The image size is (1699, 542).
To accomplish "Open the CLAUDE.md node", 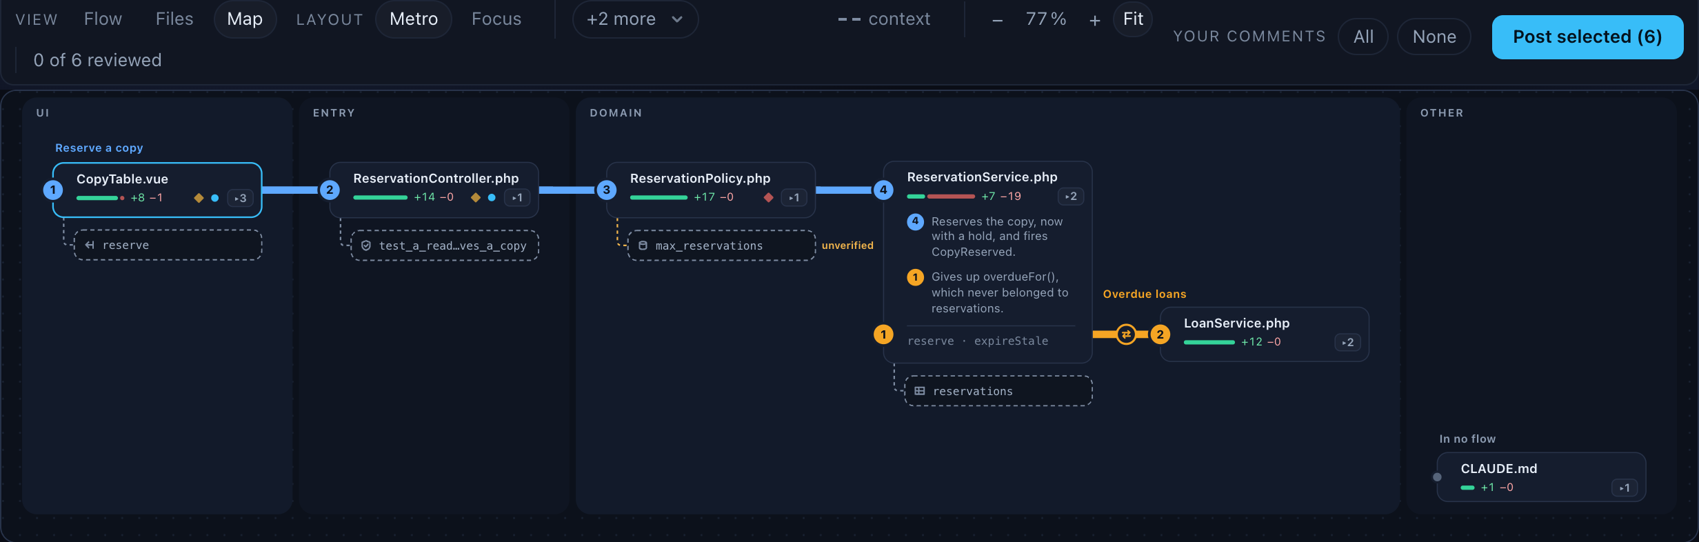I will point(1542,477).
